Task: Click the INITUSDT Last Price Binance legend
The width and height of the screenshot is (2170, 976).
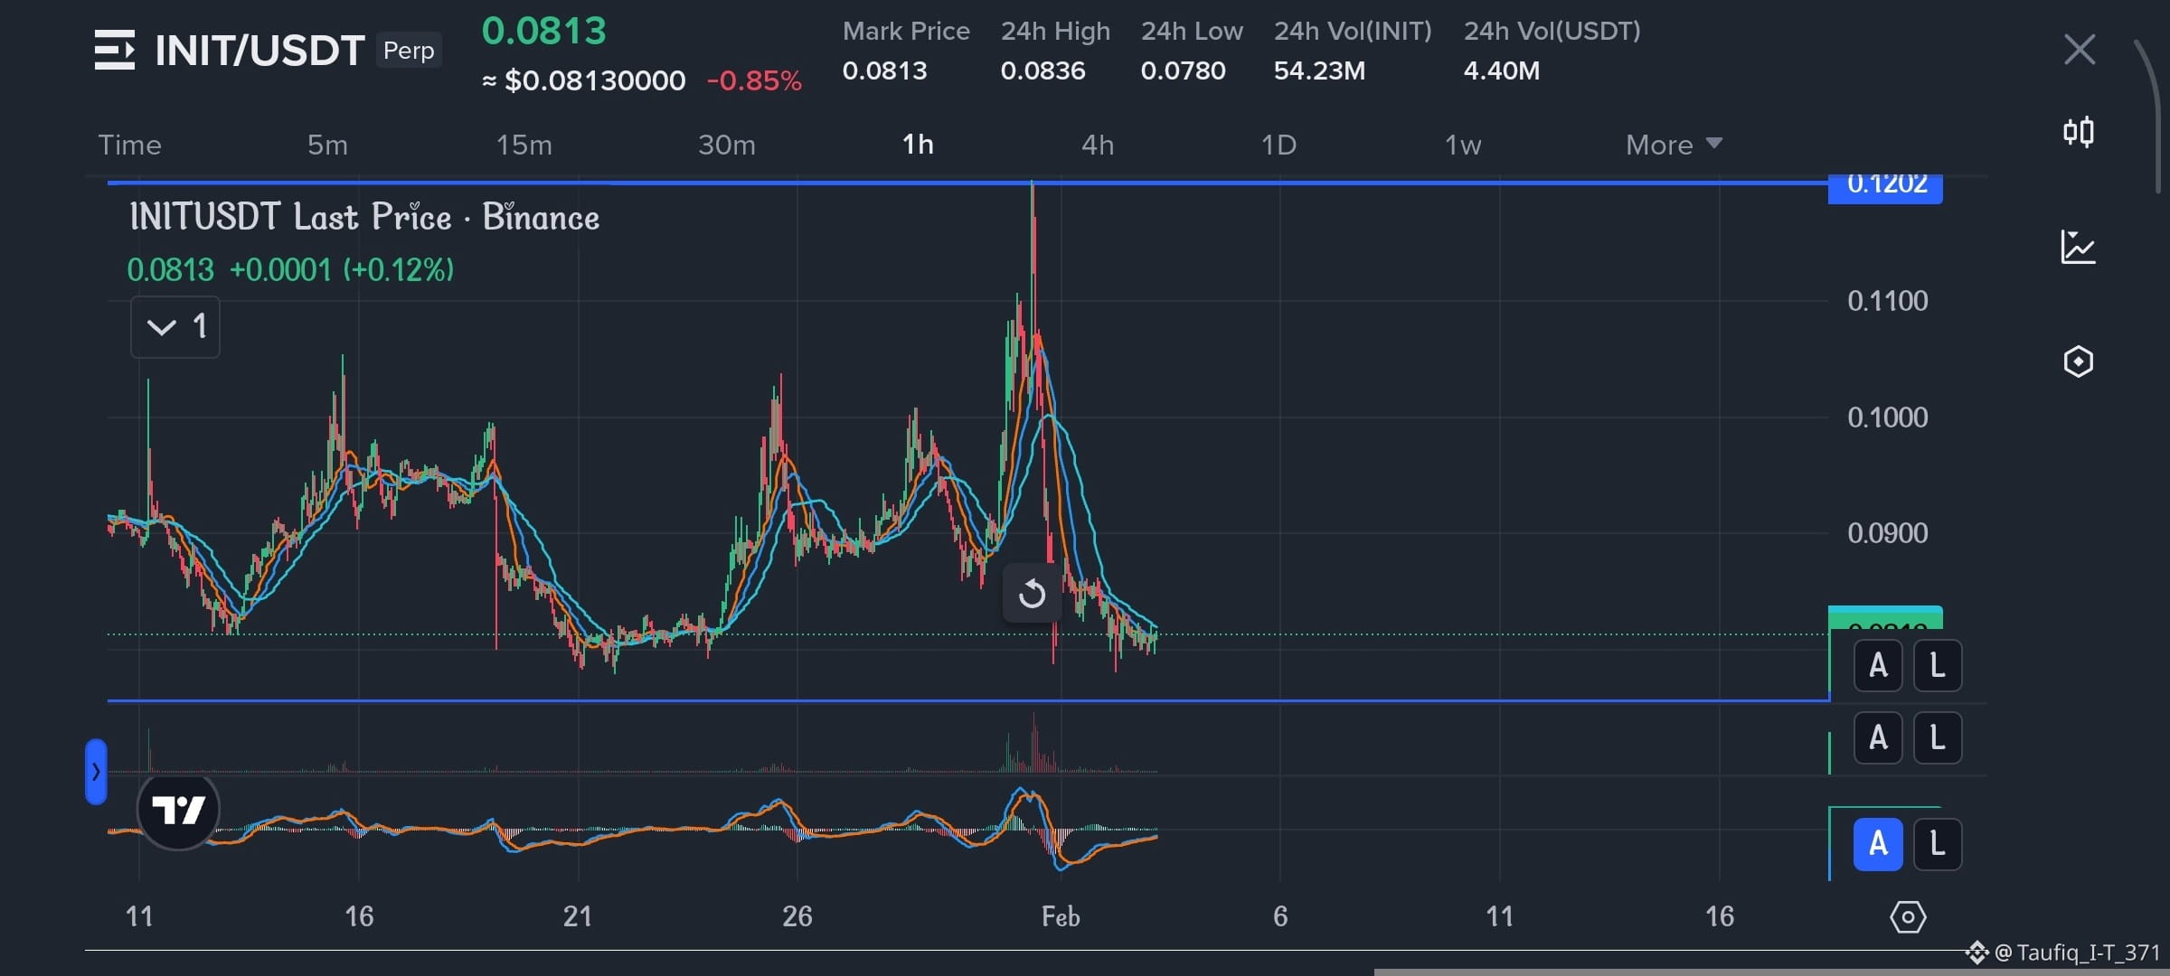Action: 364,218
